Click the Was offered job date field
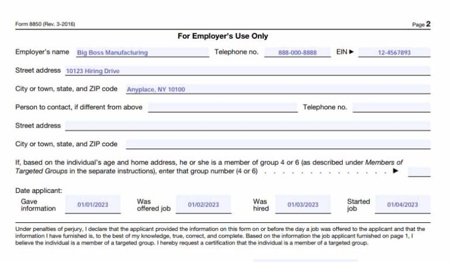450x262 pixels. [x=203, y=205]
